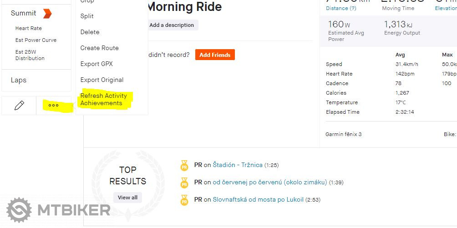Choose Delete in the actions menu
Viewport: 457px width, 228px height.
pyautogui.click(x=90, y=32)
